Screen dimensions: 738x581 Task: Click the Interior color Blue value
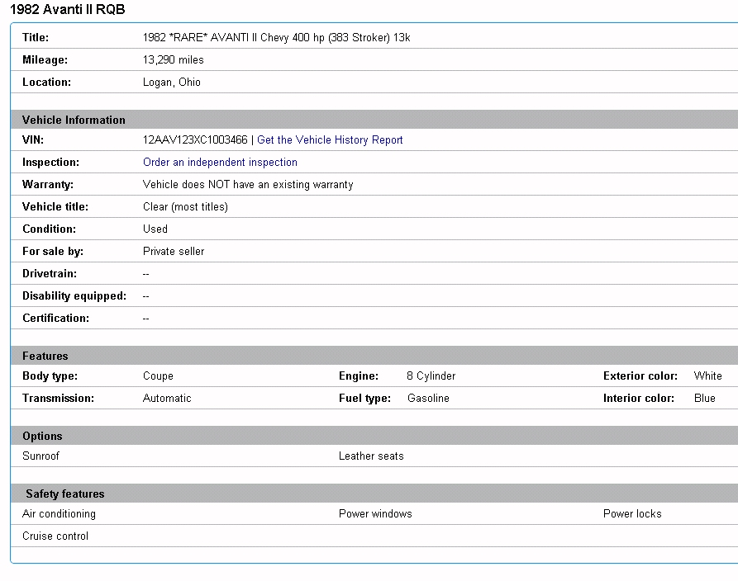(704, 399)
